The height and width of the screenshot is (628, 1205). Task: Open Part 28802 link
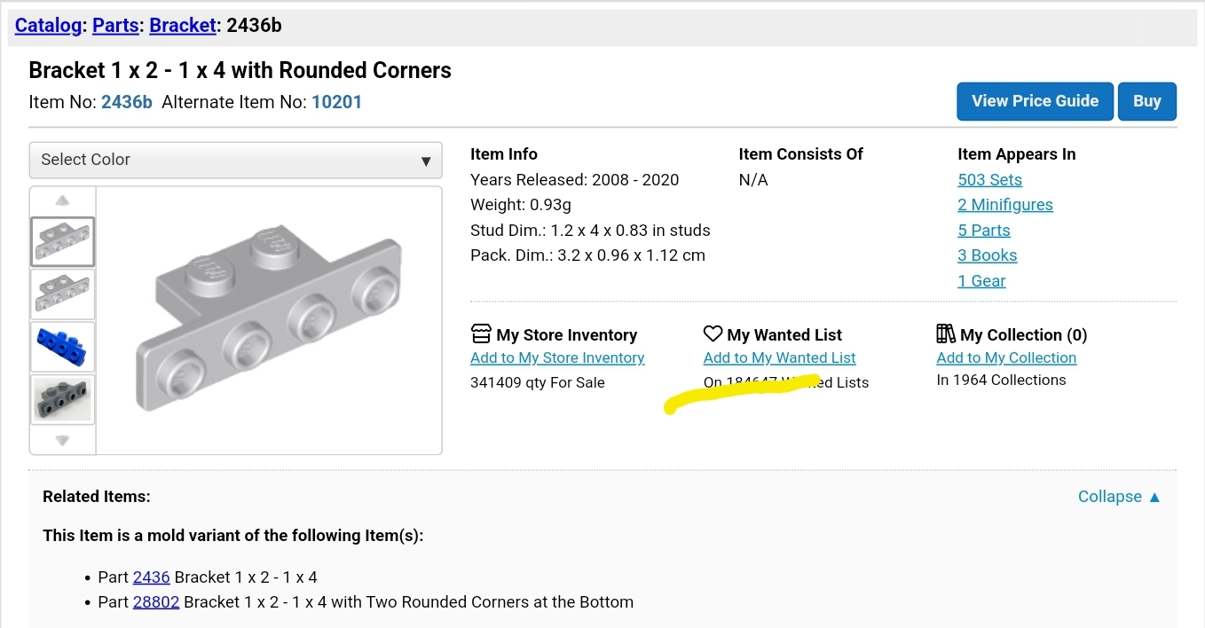(156, 602)
